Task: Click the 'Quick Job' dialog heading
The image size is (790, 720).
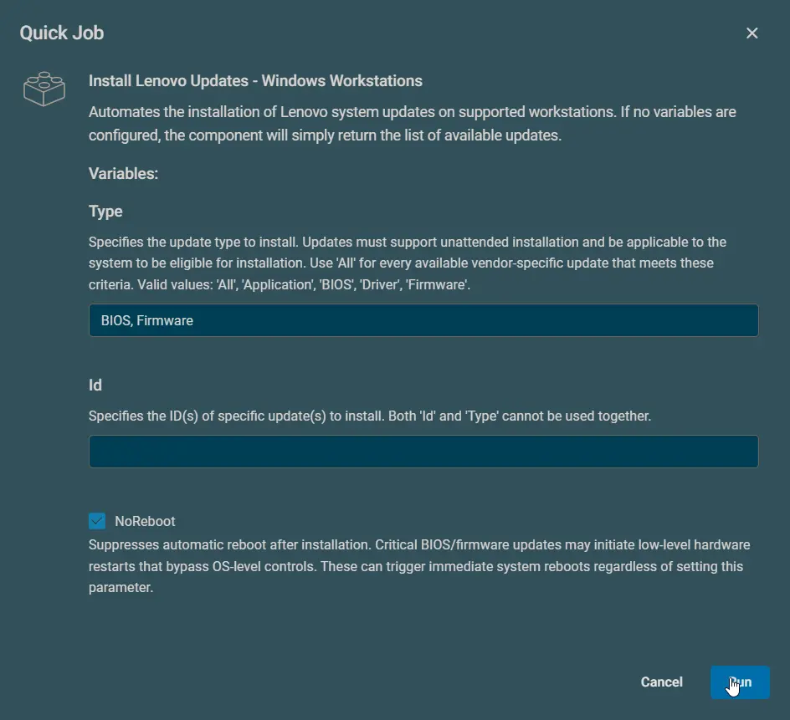Action: point(61,33)
